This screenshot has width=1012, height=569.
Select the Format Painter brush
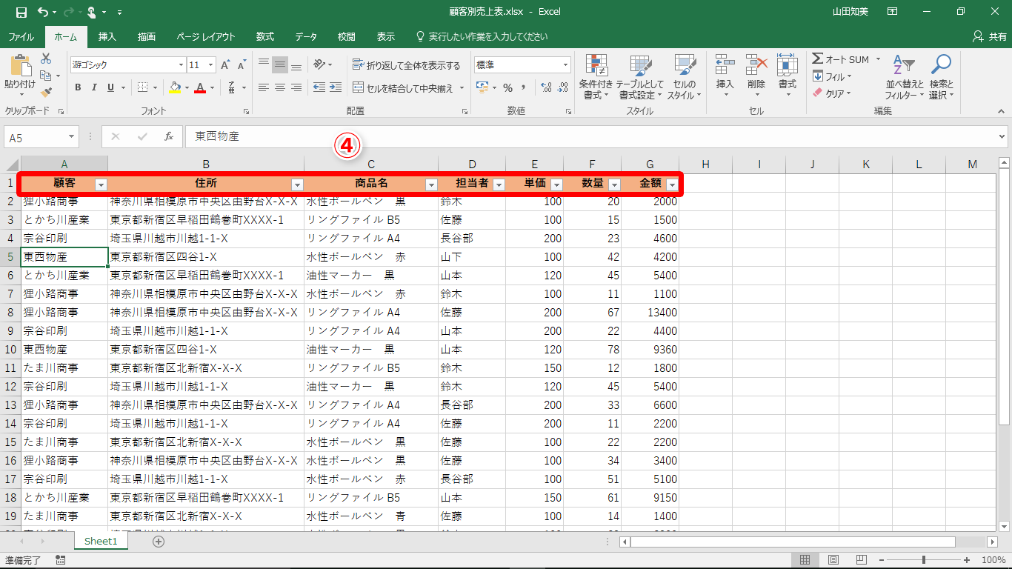(x=46, y=92)
